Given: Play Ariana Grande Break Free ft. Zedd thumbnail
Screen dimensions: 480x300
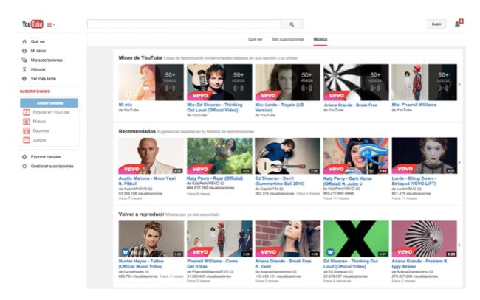Looking at the screenshot, I should [x=288, y=239].
